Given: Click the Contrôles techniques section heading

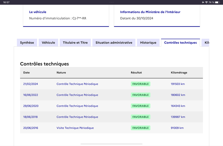Looking at the screenshot, I should pos(44,64).
